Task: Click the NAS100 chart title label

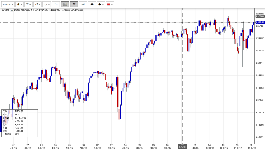Action: pos(5,10)
